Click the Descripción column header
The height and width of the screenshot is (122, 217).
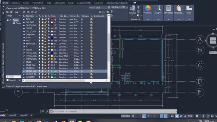click(99, 16)
